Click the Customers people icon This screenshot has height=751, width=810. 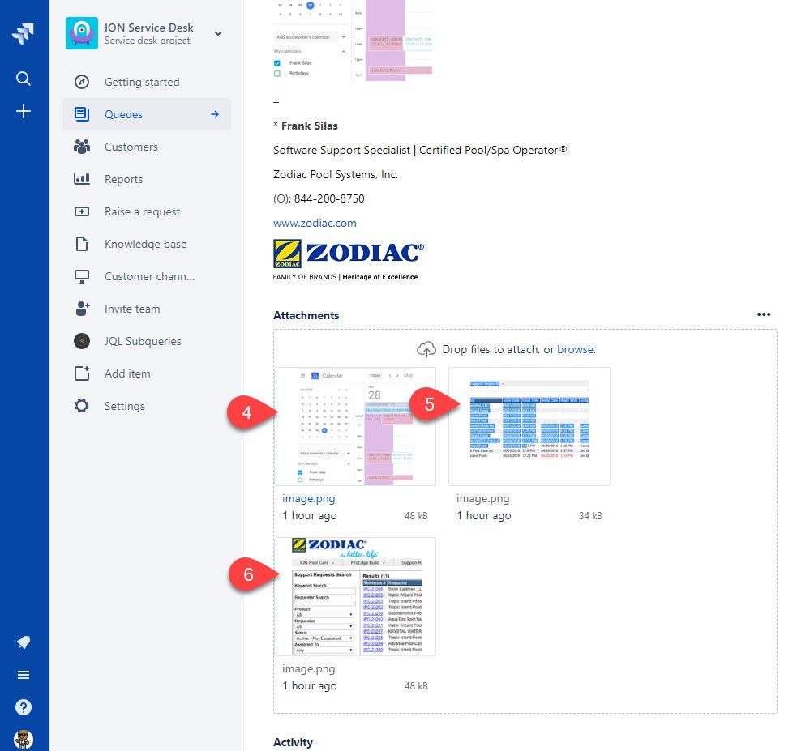point(82,147)
